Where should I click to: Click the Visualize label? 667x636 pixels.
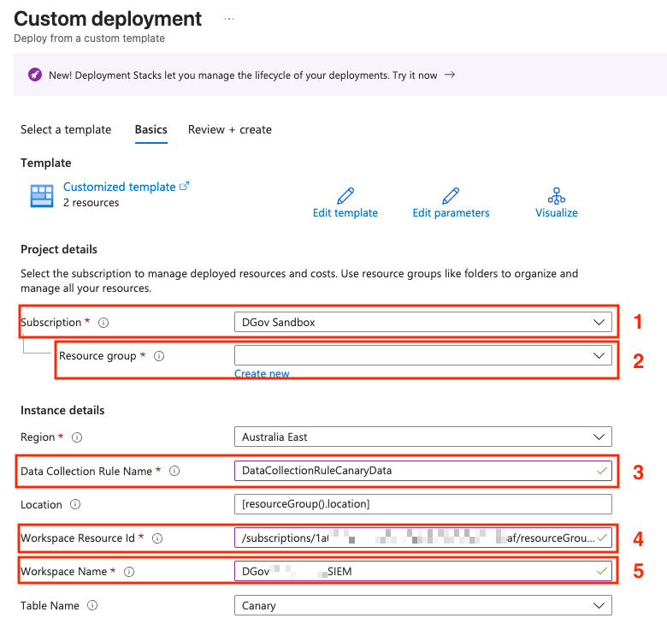click(x=557, y=213)
